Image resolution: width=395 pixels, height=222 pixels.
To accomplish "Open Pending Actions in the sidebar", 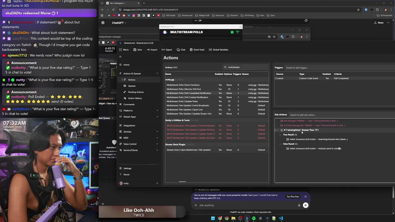I will (x=136, y=92).
